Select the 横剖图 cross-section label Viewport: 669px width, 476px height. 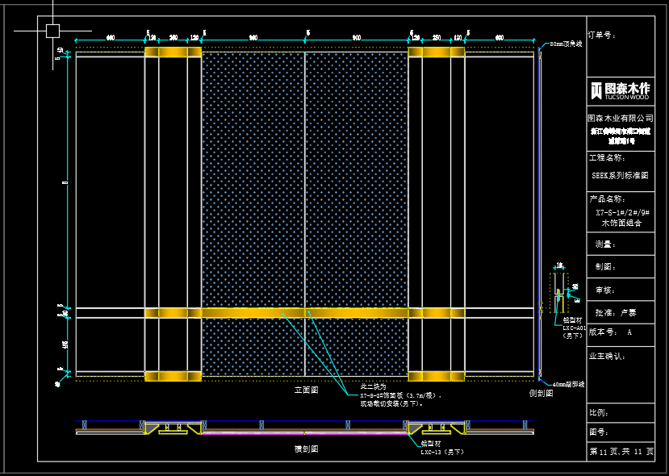(306, 449)
